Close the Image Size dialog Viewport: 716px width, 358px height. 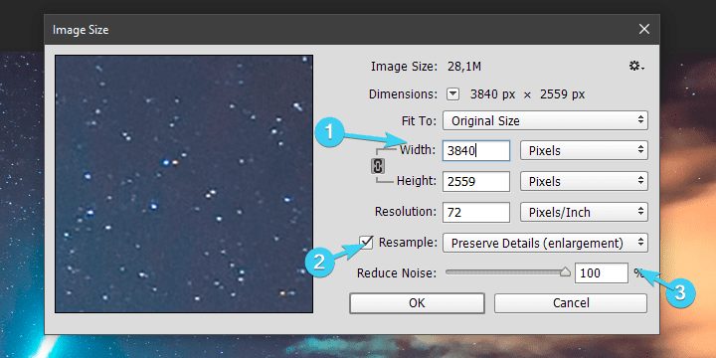643,29
